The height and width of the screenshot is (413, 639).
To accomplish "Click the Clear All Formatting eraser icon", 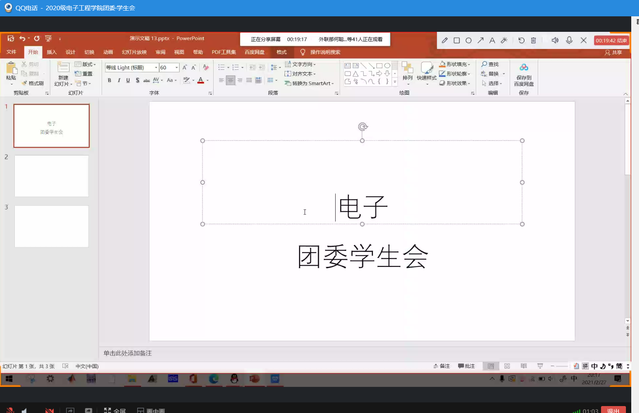I will pos(206,67).
